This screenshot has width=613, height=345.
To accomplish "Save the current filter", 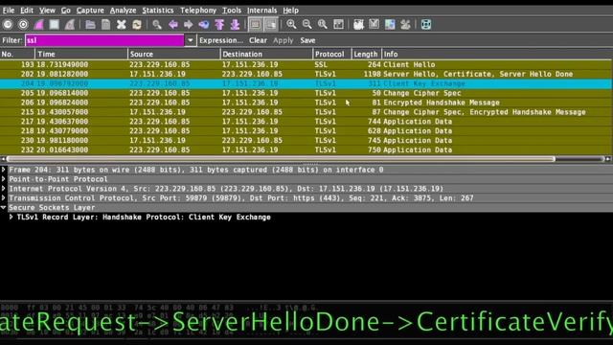I will pos(307,40).
